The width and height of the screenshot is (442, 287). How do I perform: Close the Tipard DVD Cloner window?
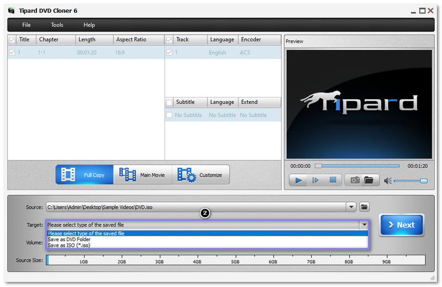click(x=430, y=10)
